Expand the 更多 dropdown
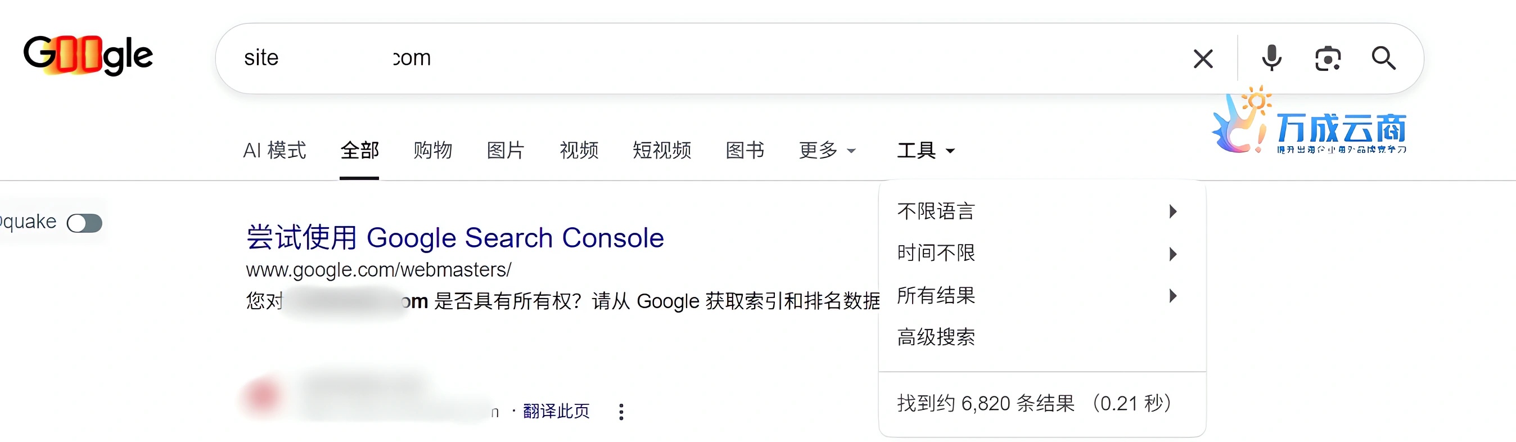 (827, 150)
